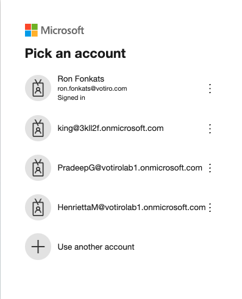Image resolution: width=242 pixels, height=299 pixels.
Task: Click the plus icon to add account
Action: (38, 247)
